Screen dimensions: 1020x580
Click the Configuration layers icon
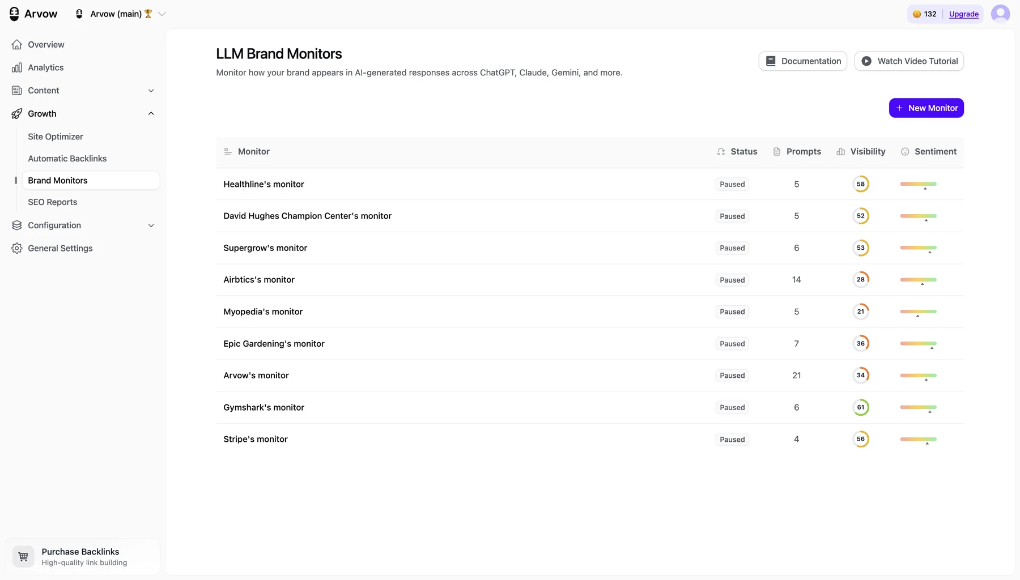[x=17, y=225]
